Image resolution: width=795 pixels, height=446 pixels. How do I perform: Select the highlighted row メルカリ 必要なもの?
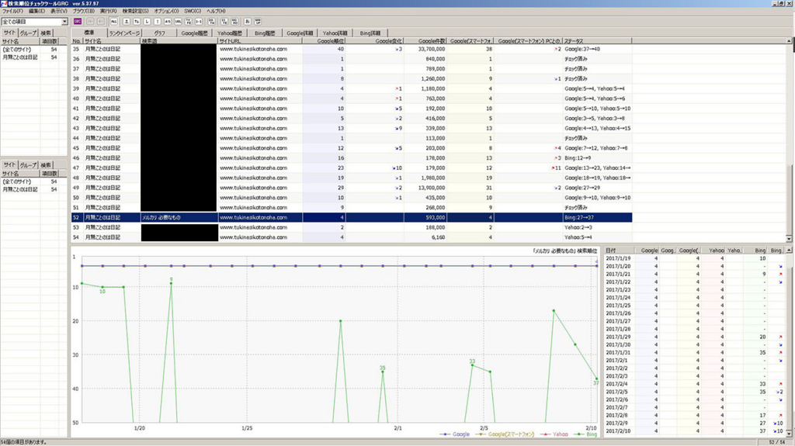pos(352,217)
